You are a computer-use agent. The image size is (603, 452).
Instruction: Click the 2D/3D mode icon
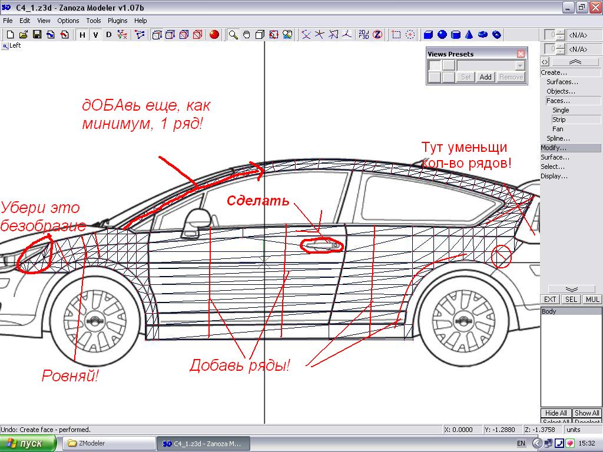tap(363, 35)
